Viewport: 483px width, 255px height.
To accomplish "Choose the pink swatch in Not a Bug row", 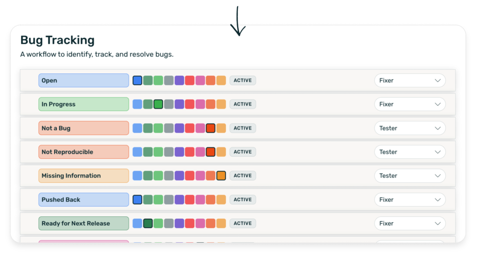I will point(200,128).
